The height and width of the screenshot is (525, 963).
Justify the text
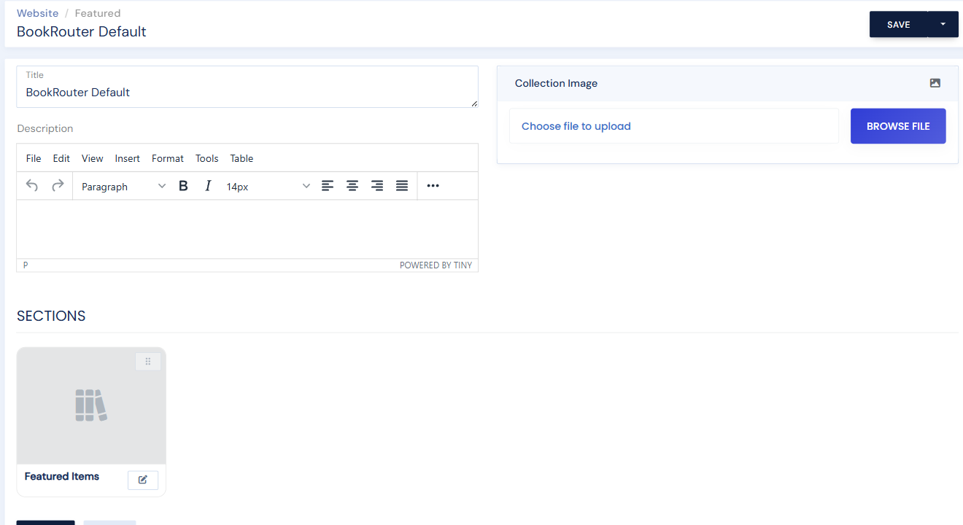(402, 186)
